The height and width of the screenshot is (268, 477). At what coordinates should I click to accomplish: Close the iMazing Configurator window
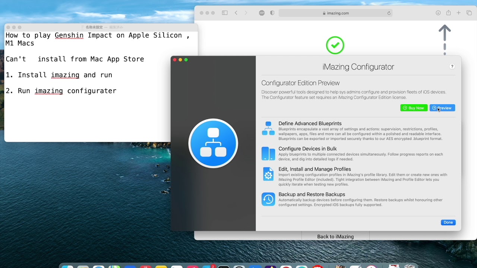[x=175, y=60]
